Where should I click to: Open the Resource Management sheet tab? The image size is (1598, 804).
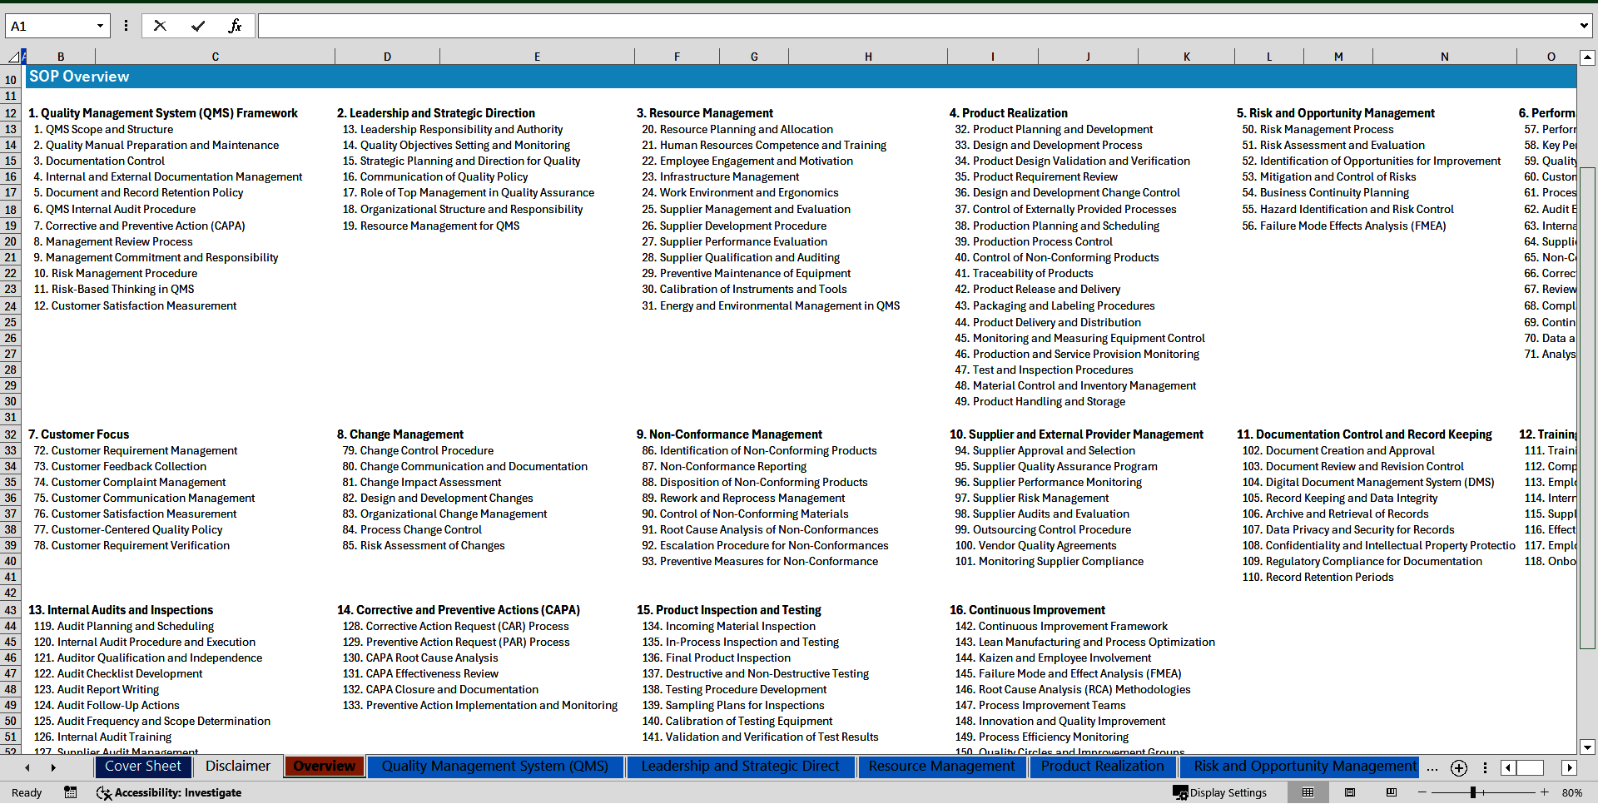[941, 767]
